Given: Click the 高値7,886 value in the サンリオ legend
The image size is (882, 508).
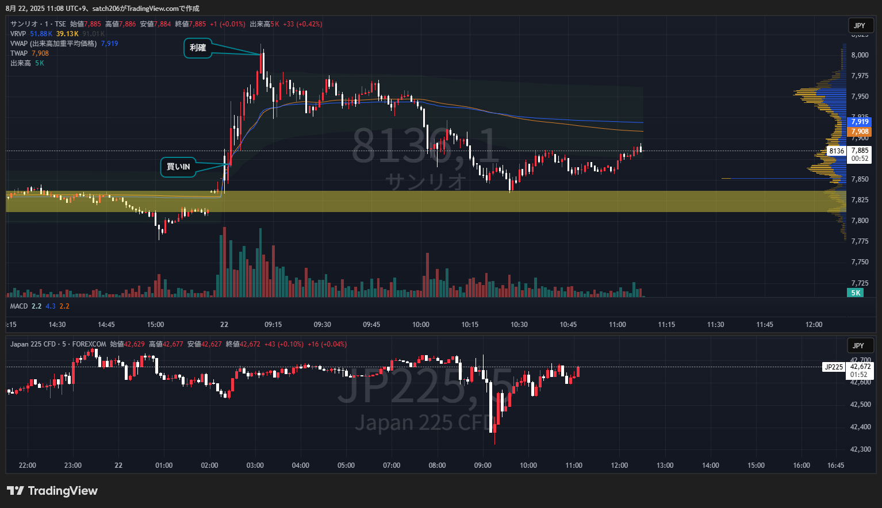Looking at the screenshot, I should pyautogui.click(x=121, y=24).
